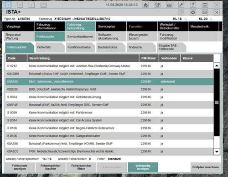The image size is (228, 177).
Task: Click the Fehlerspeicher löschen button
Action: 51,167
